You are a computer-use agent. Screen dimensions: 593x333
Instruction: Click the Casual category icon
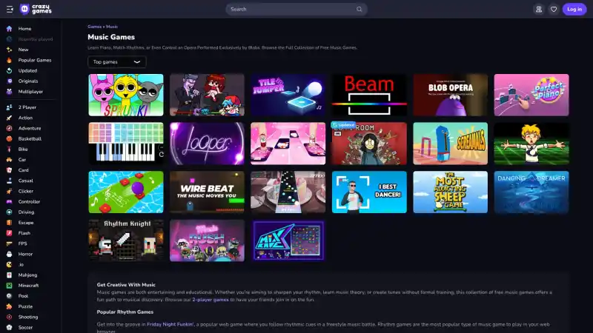pyautogui.click(x=9, y=181)
